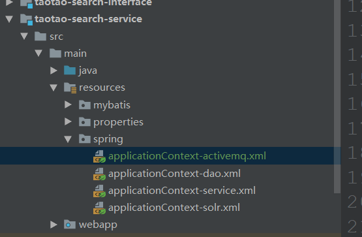Click the Spring config icon of applicationContext-solr.xml
Screen dimensions: 362x237
[x=99, y=208]
